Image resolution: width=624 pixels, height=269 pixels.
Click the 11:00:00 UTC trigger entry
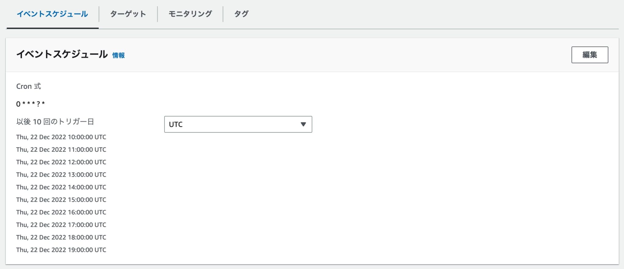pos(61,149)
